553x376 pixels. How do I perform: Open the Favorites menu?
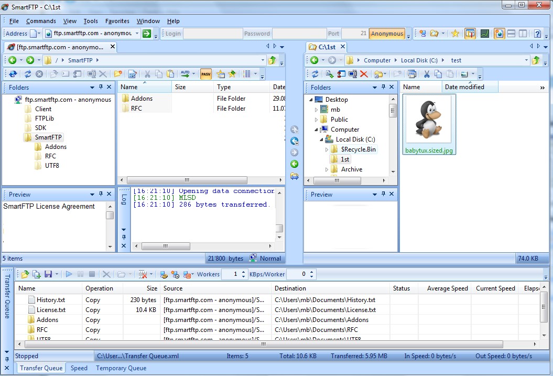tap(117, 21)
